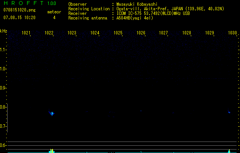Click time axis label 1030
Image resolution: width=240 pixels, height=153 pixels.
[x=233, y=33]
